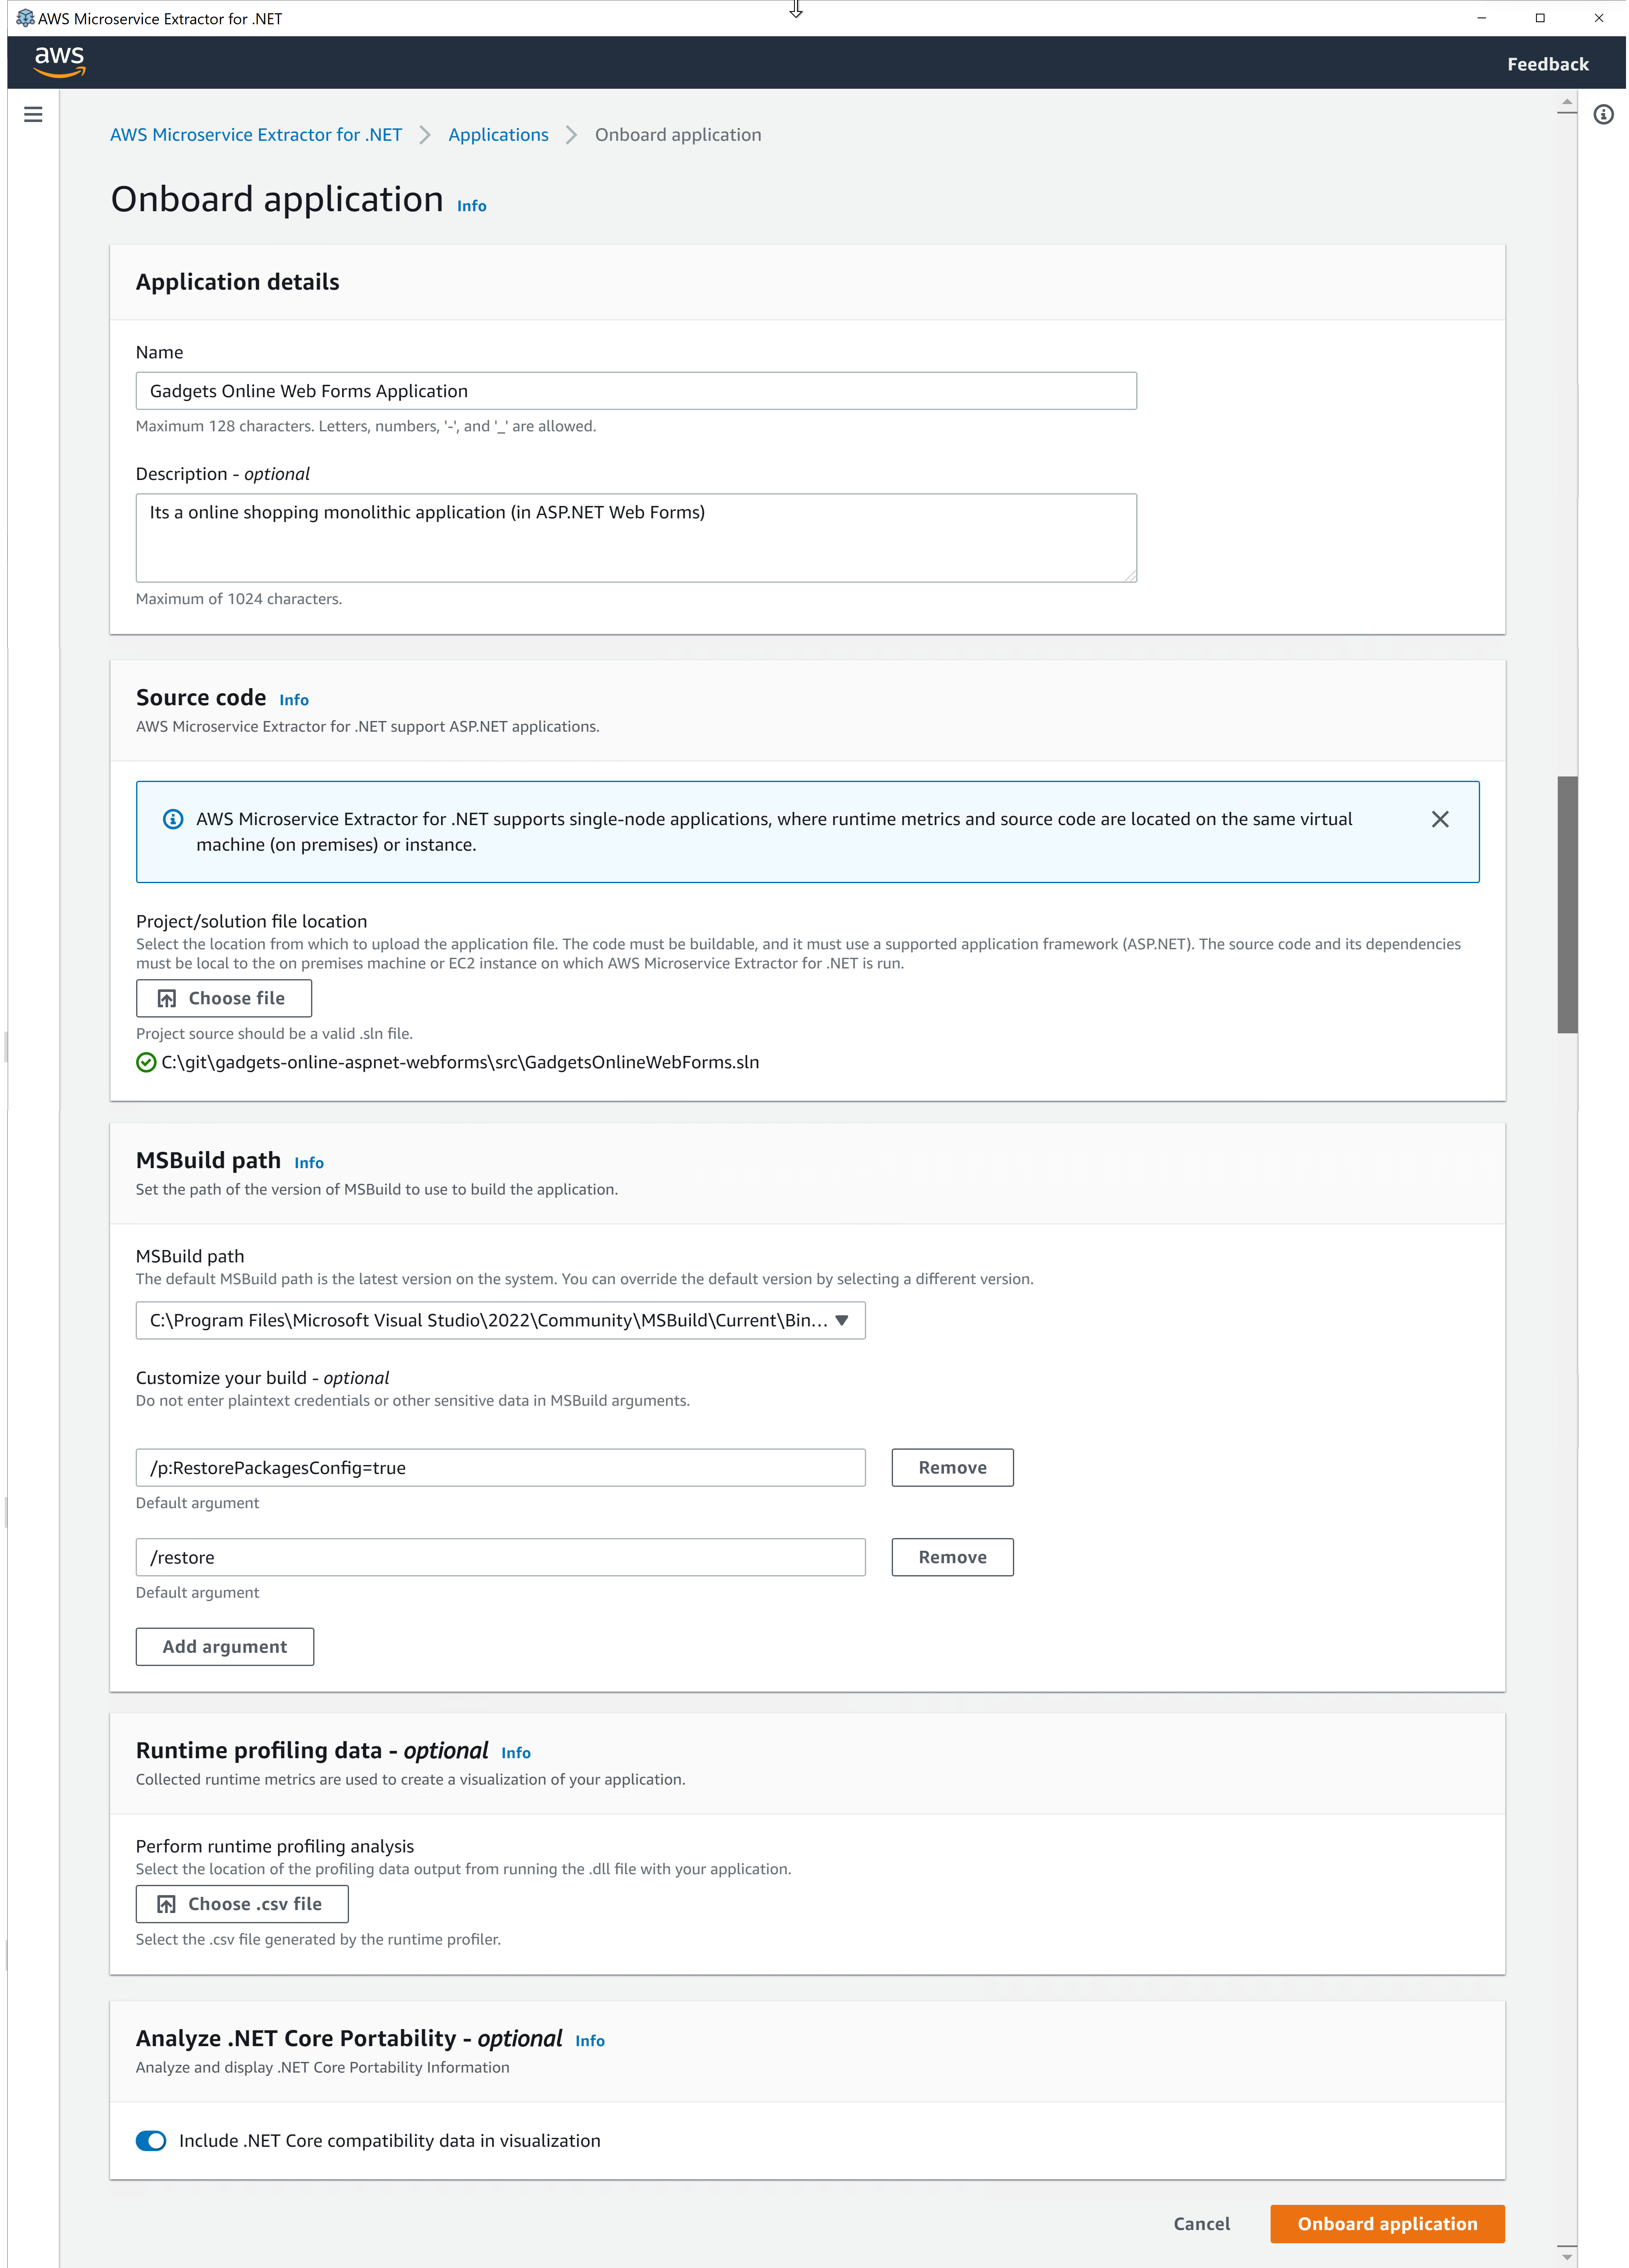
Task: Cancel the application onboarding
Action: point(1201,2224)
